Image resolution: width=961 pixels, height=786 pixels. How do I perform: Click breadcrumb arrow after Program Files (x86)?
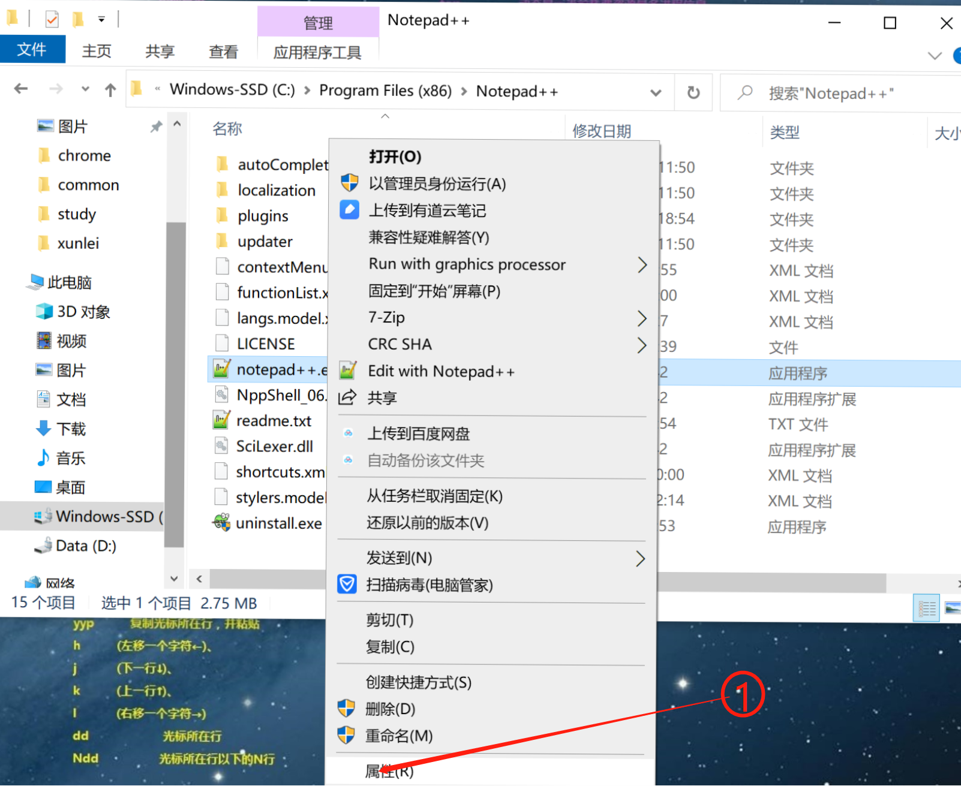pyautogui.click(x=464, y=91)
